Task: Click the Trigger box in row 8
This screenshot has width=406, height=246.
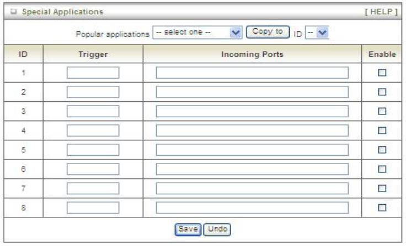Action: 93,207
